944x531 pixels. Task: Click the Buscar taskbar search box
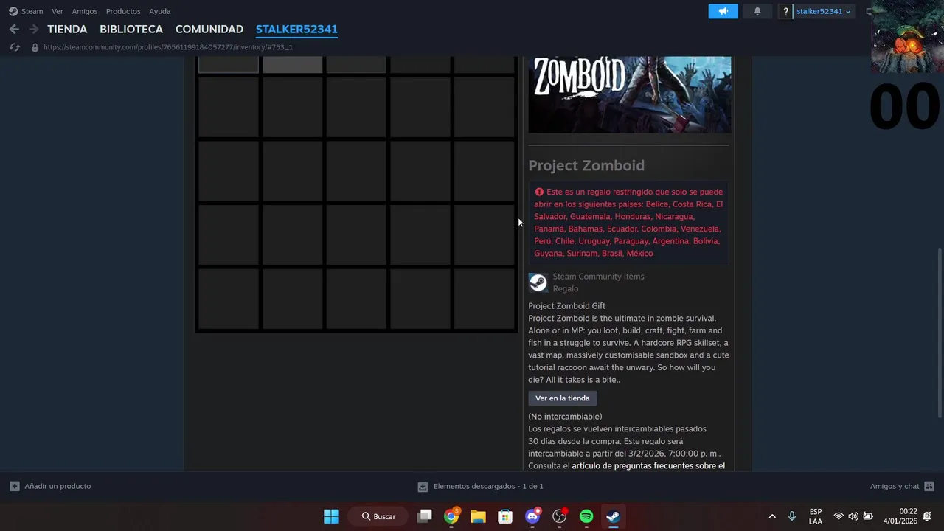[378, 516]
